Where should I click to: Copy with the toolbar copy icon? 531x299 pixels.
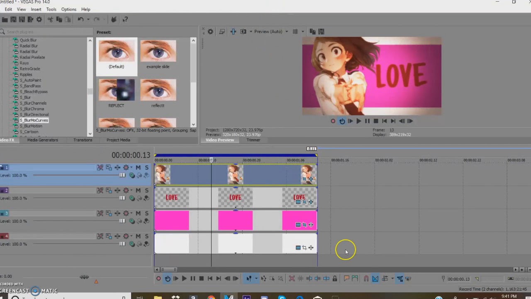click(x=59, y=20)
